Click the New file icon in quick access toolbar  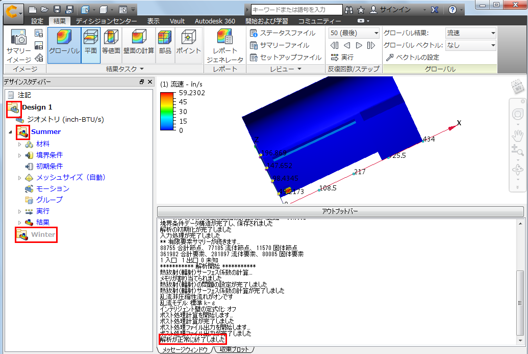(x=32, y=10)
